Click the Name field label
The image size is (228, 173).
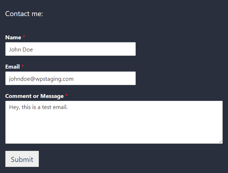pos(13,38)
